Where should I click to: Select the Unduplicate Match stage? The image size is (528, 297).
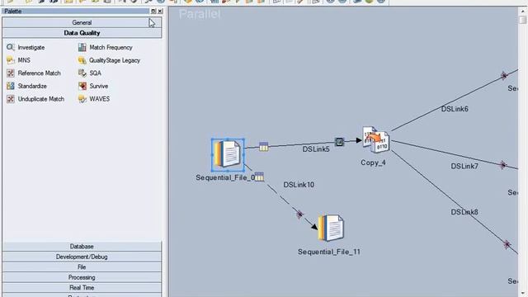point(35,99)
